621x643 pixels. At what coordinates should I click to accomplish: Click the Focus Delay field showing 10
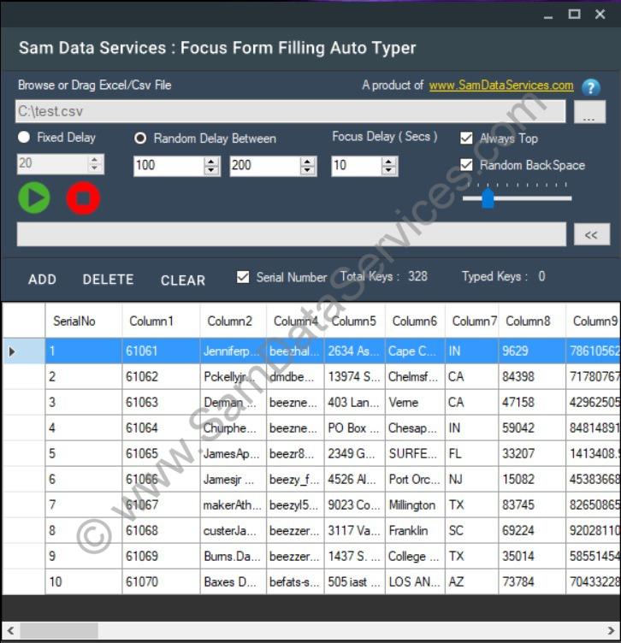(x=356, y=166)
